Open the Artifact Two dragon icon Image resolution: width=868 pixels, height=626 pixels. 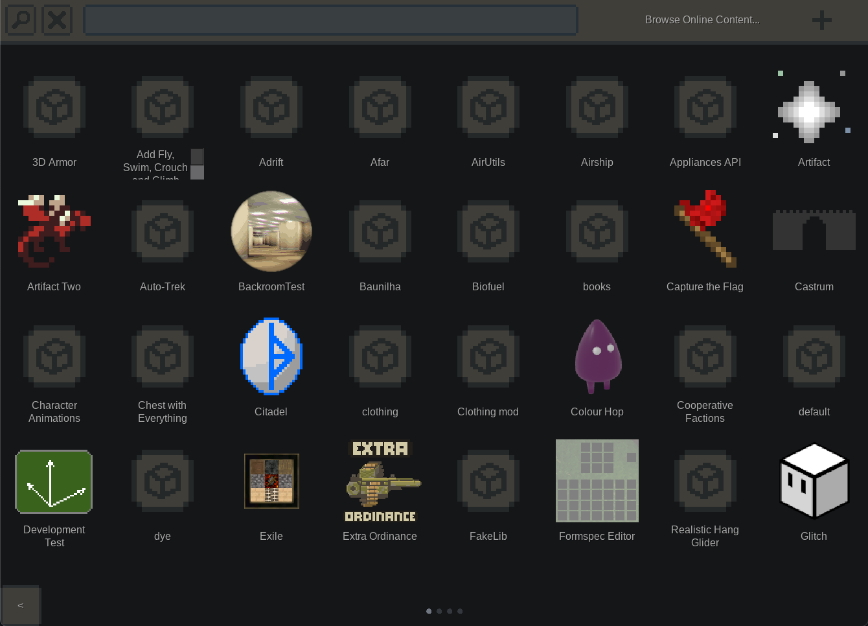tap(54, 231)
